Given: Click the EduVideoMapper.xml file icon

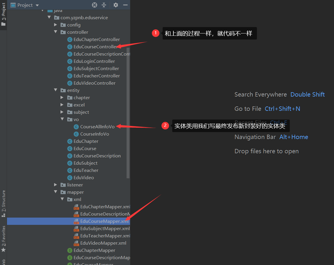Looking at the screenshot, I should tap(76, 243).
